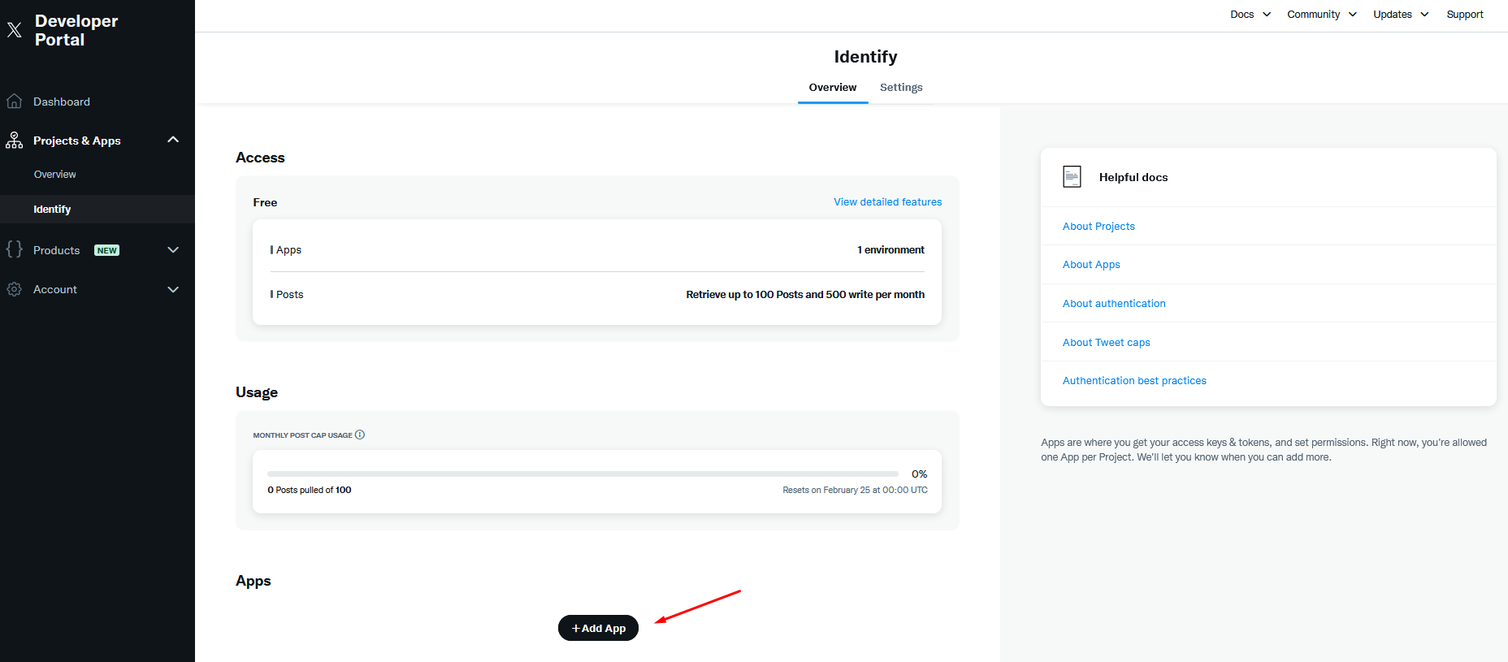1508x662 pixels.
Task: Open the About authentication doc link
Action: (x=1114, y=304)
